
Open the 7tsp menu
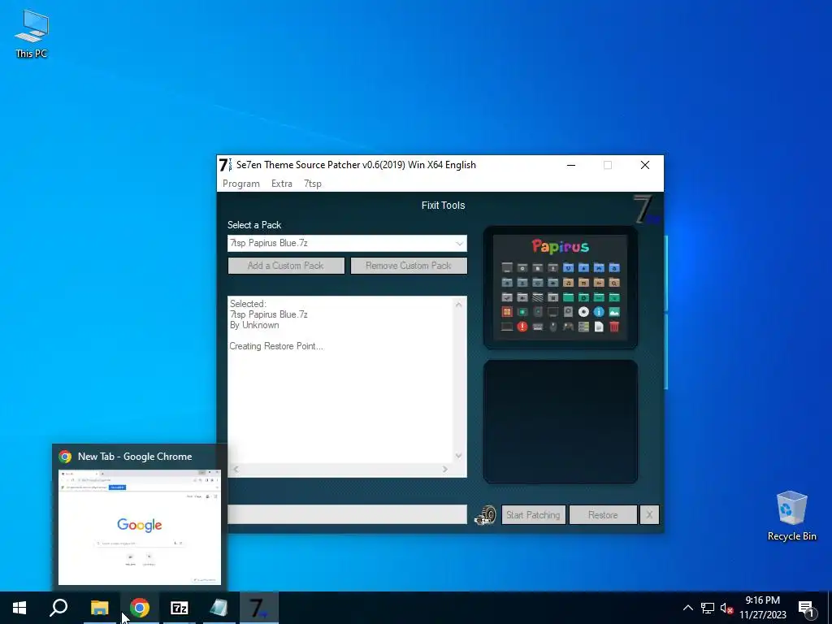[x=313, y=184]
